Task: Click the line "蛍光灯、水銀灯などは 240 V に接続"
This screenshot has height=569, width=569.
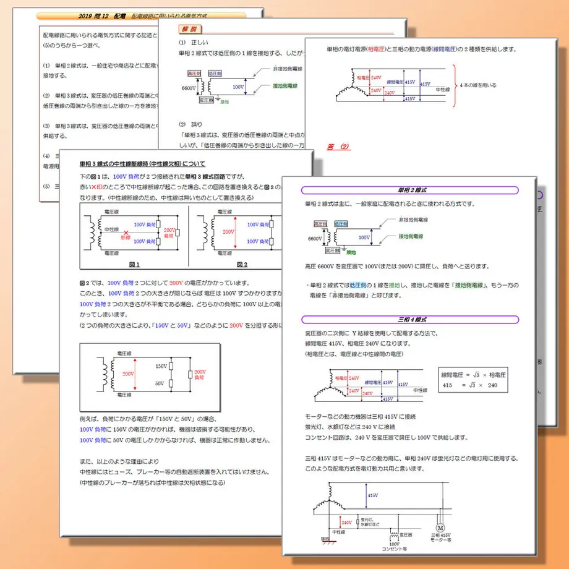Action: tap(350, 427)
